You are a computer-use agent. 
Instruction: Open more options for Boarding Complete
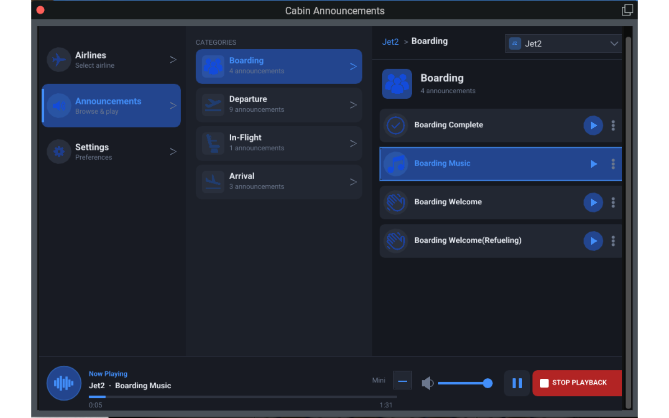coord(613,125)
